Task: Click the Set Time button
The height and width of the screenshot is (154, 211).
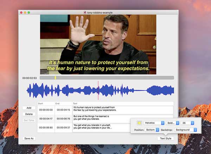Action: [x=29, y=120]
